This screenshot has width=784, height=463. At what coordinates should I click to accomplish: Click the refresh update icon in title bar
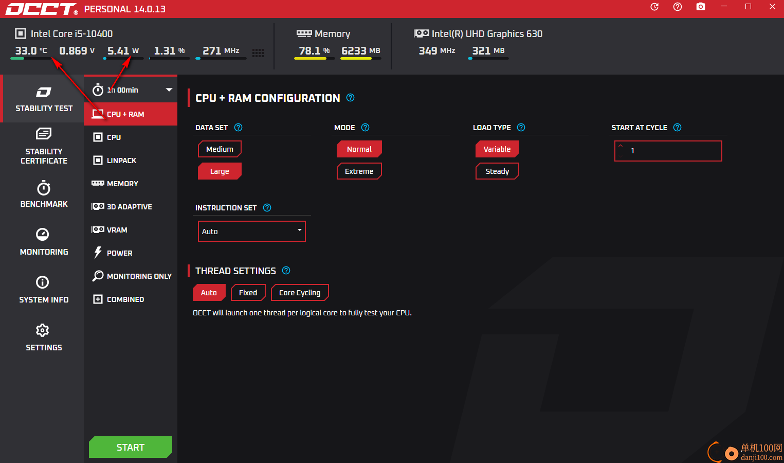click(x=654, y=7)
